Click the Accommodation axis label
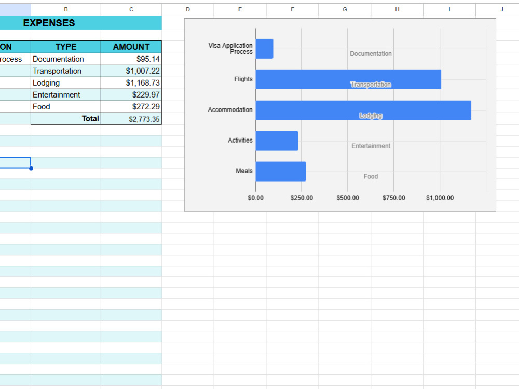Image resolution: width=519 pixels, height=389 pixels. click(x=230, y=110)
